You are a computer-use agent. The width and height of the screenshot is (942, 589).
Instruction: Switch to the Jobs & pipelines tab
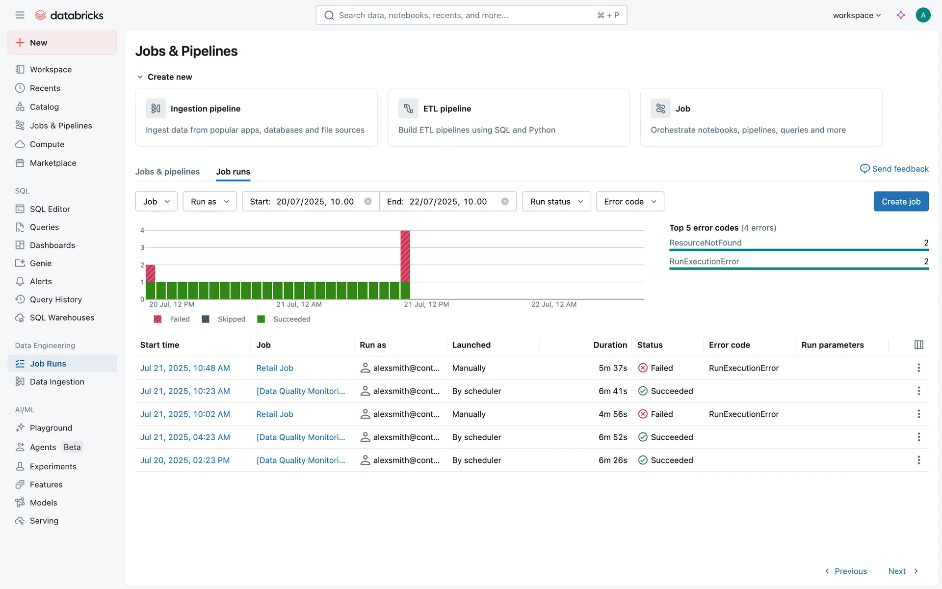[167, 172]
